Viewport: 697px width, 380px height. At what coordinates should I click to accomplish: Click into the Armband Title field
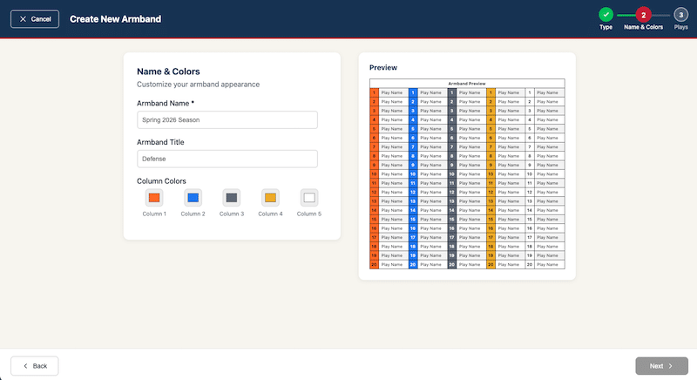227,159
